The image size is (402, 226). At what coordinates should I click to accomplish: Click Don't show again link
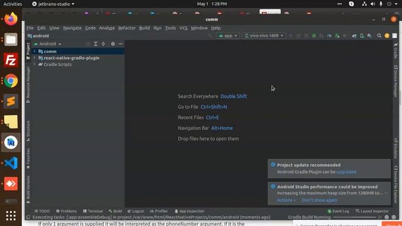click(x=319, y=200)
